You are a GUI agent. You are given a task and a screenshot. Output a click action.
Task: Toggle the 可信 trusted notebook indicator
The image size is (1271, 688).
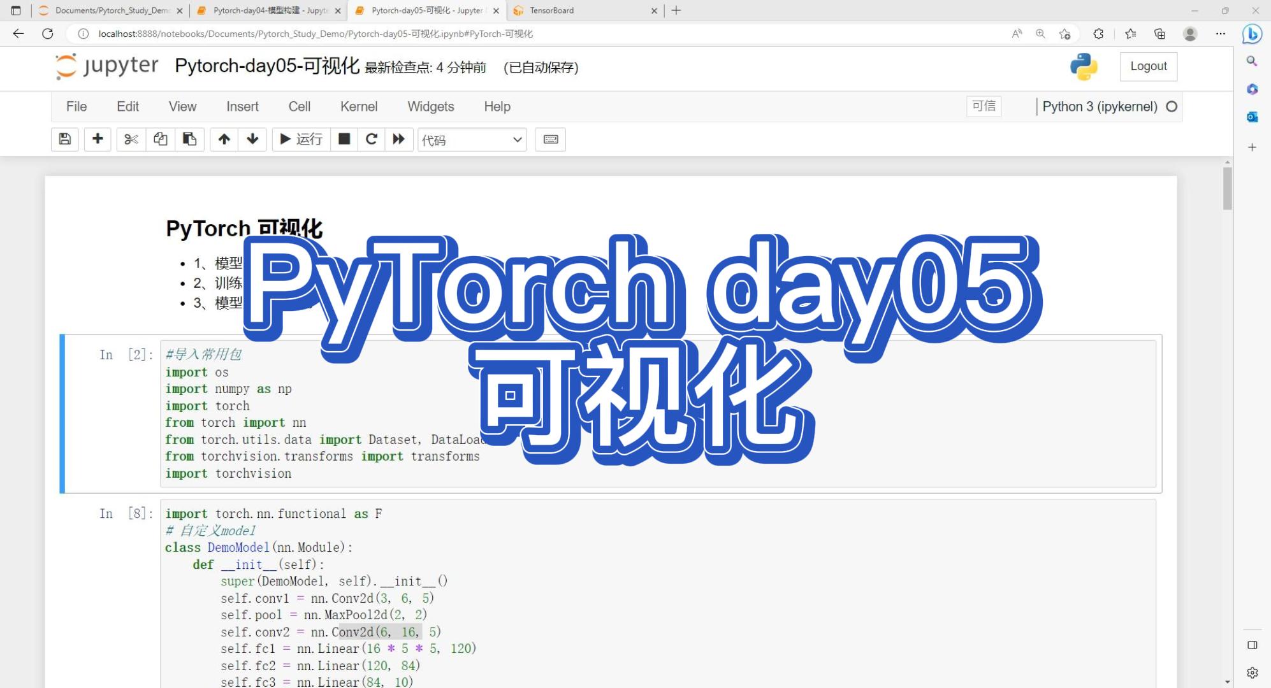coord(984,106)
